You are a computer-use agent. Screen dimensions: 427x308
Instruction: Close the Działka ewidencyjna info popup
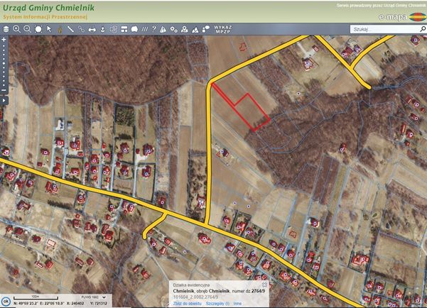(x=264, y=285)
